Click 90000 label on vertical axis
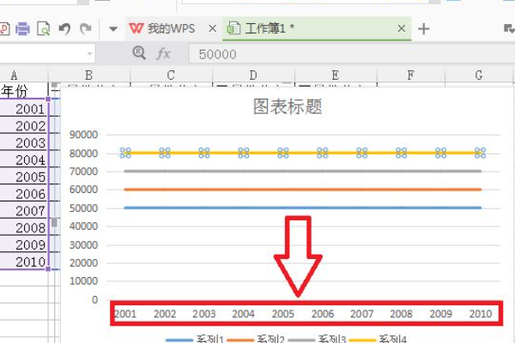This screenshot has width=515, height=343. [83, 135]
